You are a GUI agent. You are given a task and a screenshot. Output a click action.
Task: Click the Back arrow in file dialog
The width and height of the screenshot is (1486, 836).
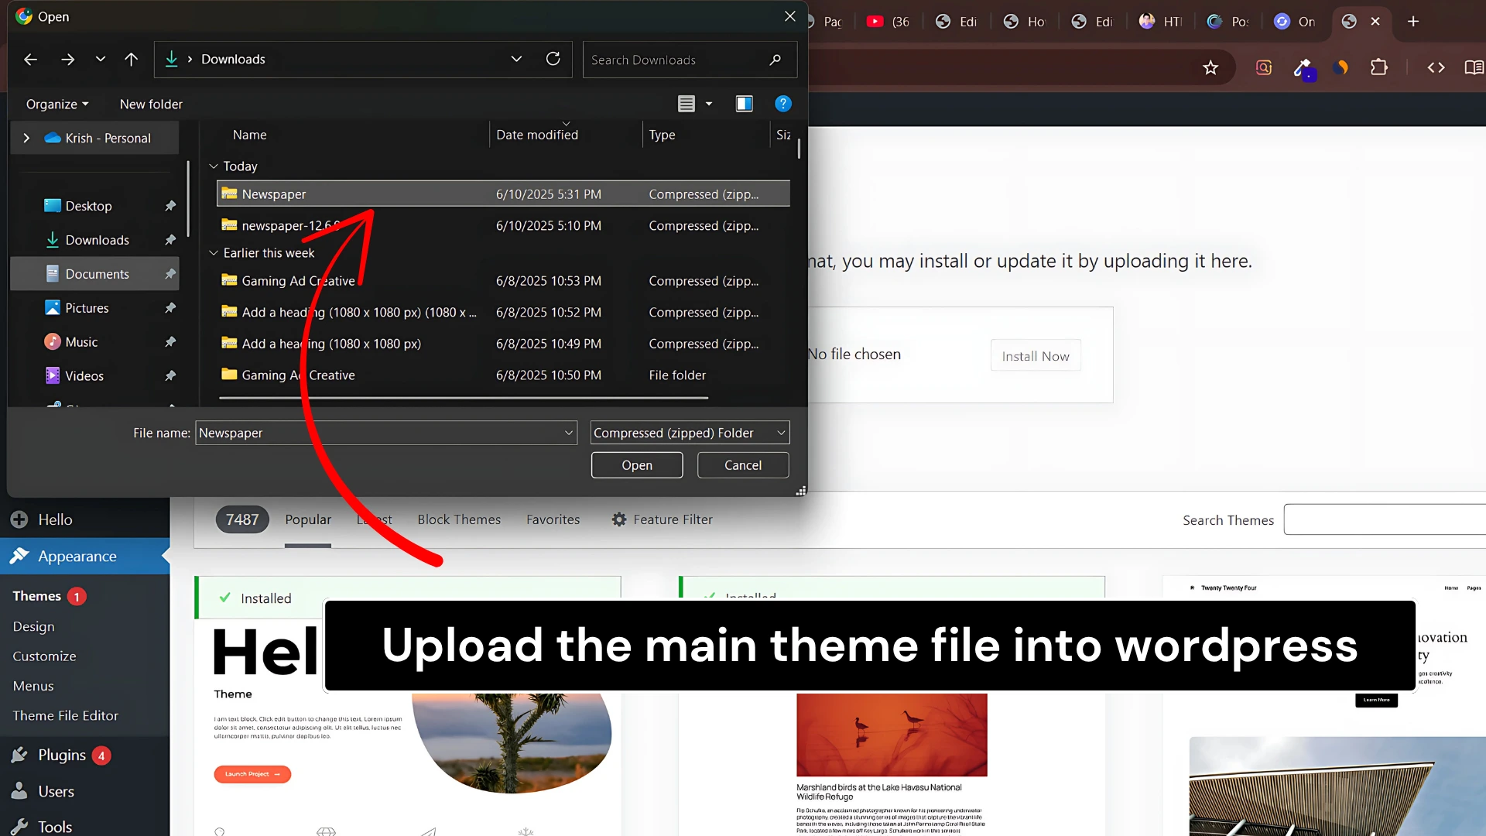(31, 59)
